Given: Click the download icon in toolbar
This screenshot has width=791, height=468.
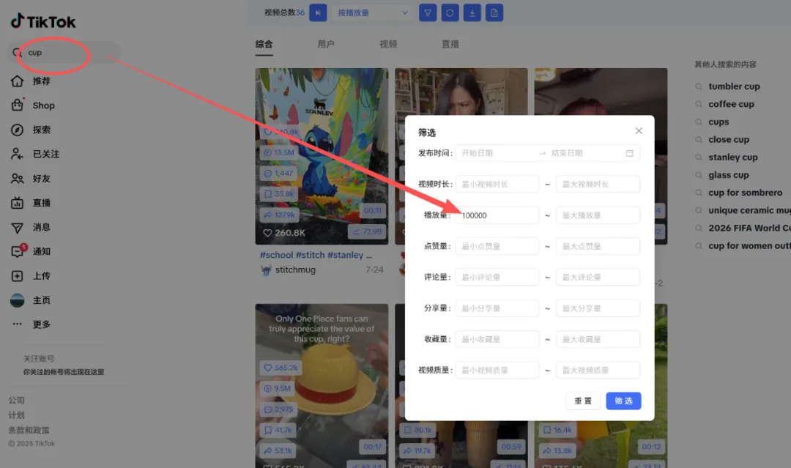Looking at the screenshot, I should (x=472, y=12).
